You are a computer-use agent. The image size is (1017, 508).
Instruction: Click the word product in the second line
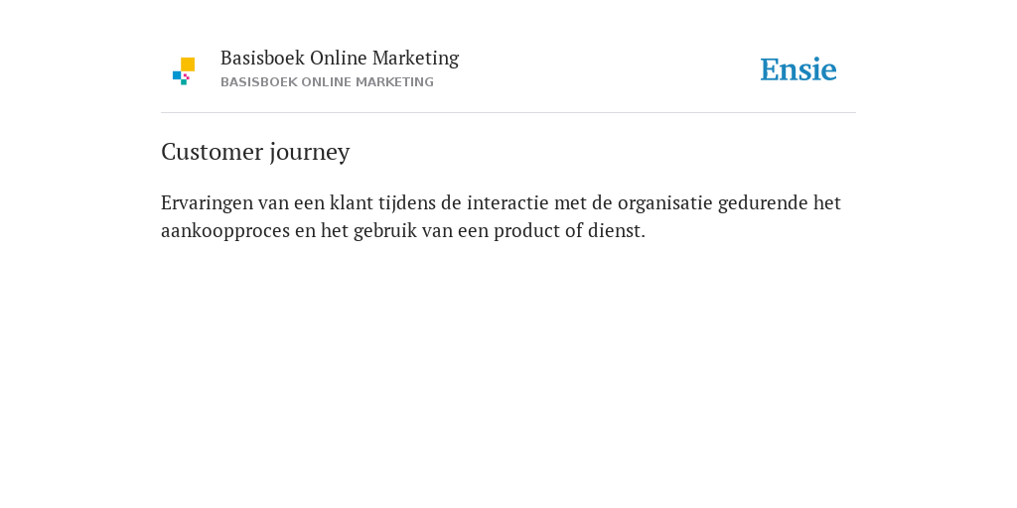pyautogui.click(x=526, y=230)
